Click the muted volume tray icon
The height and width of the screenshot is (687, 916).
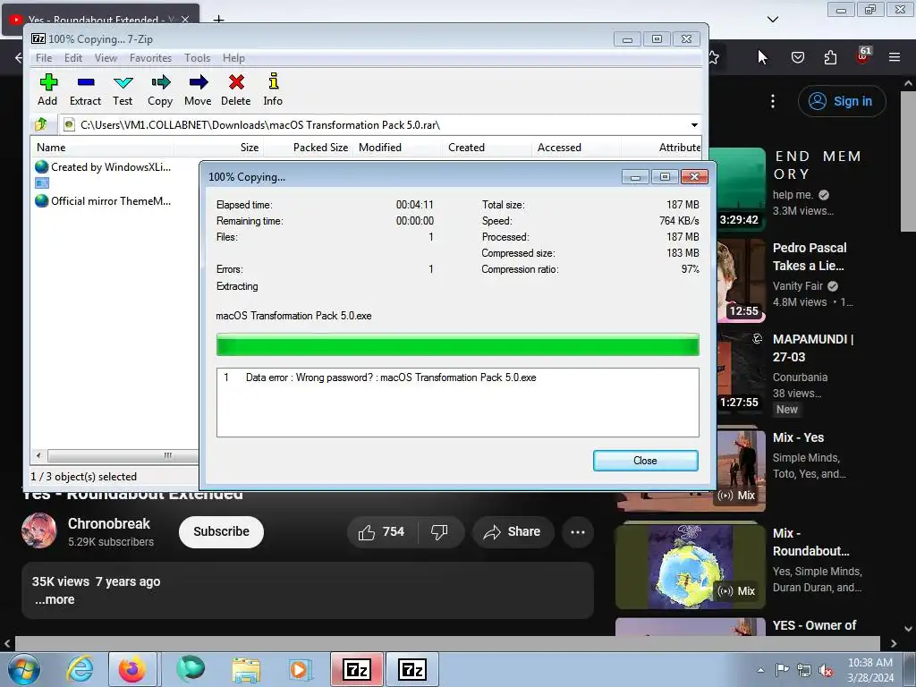(826, 670)
